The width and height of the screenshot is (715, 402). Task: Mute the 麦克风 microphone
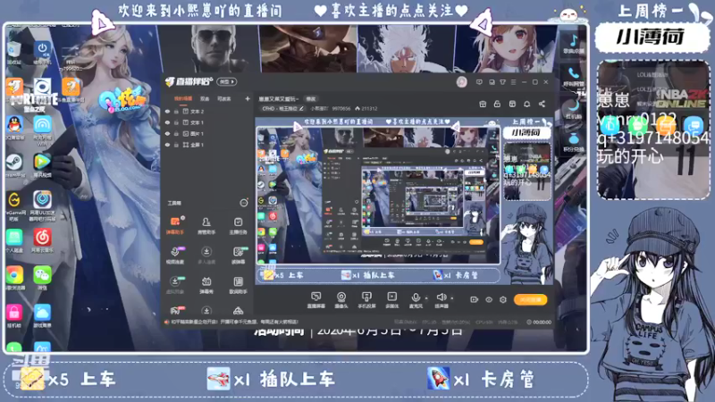416,297
